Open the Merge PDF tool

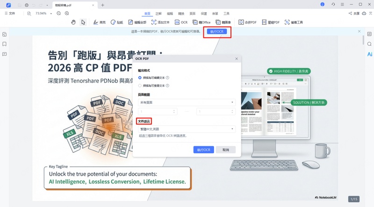(x=247, y=22)
